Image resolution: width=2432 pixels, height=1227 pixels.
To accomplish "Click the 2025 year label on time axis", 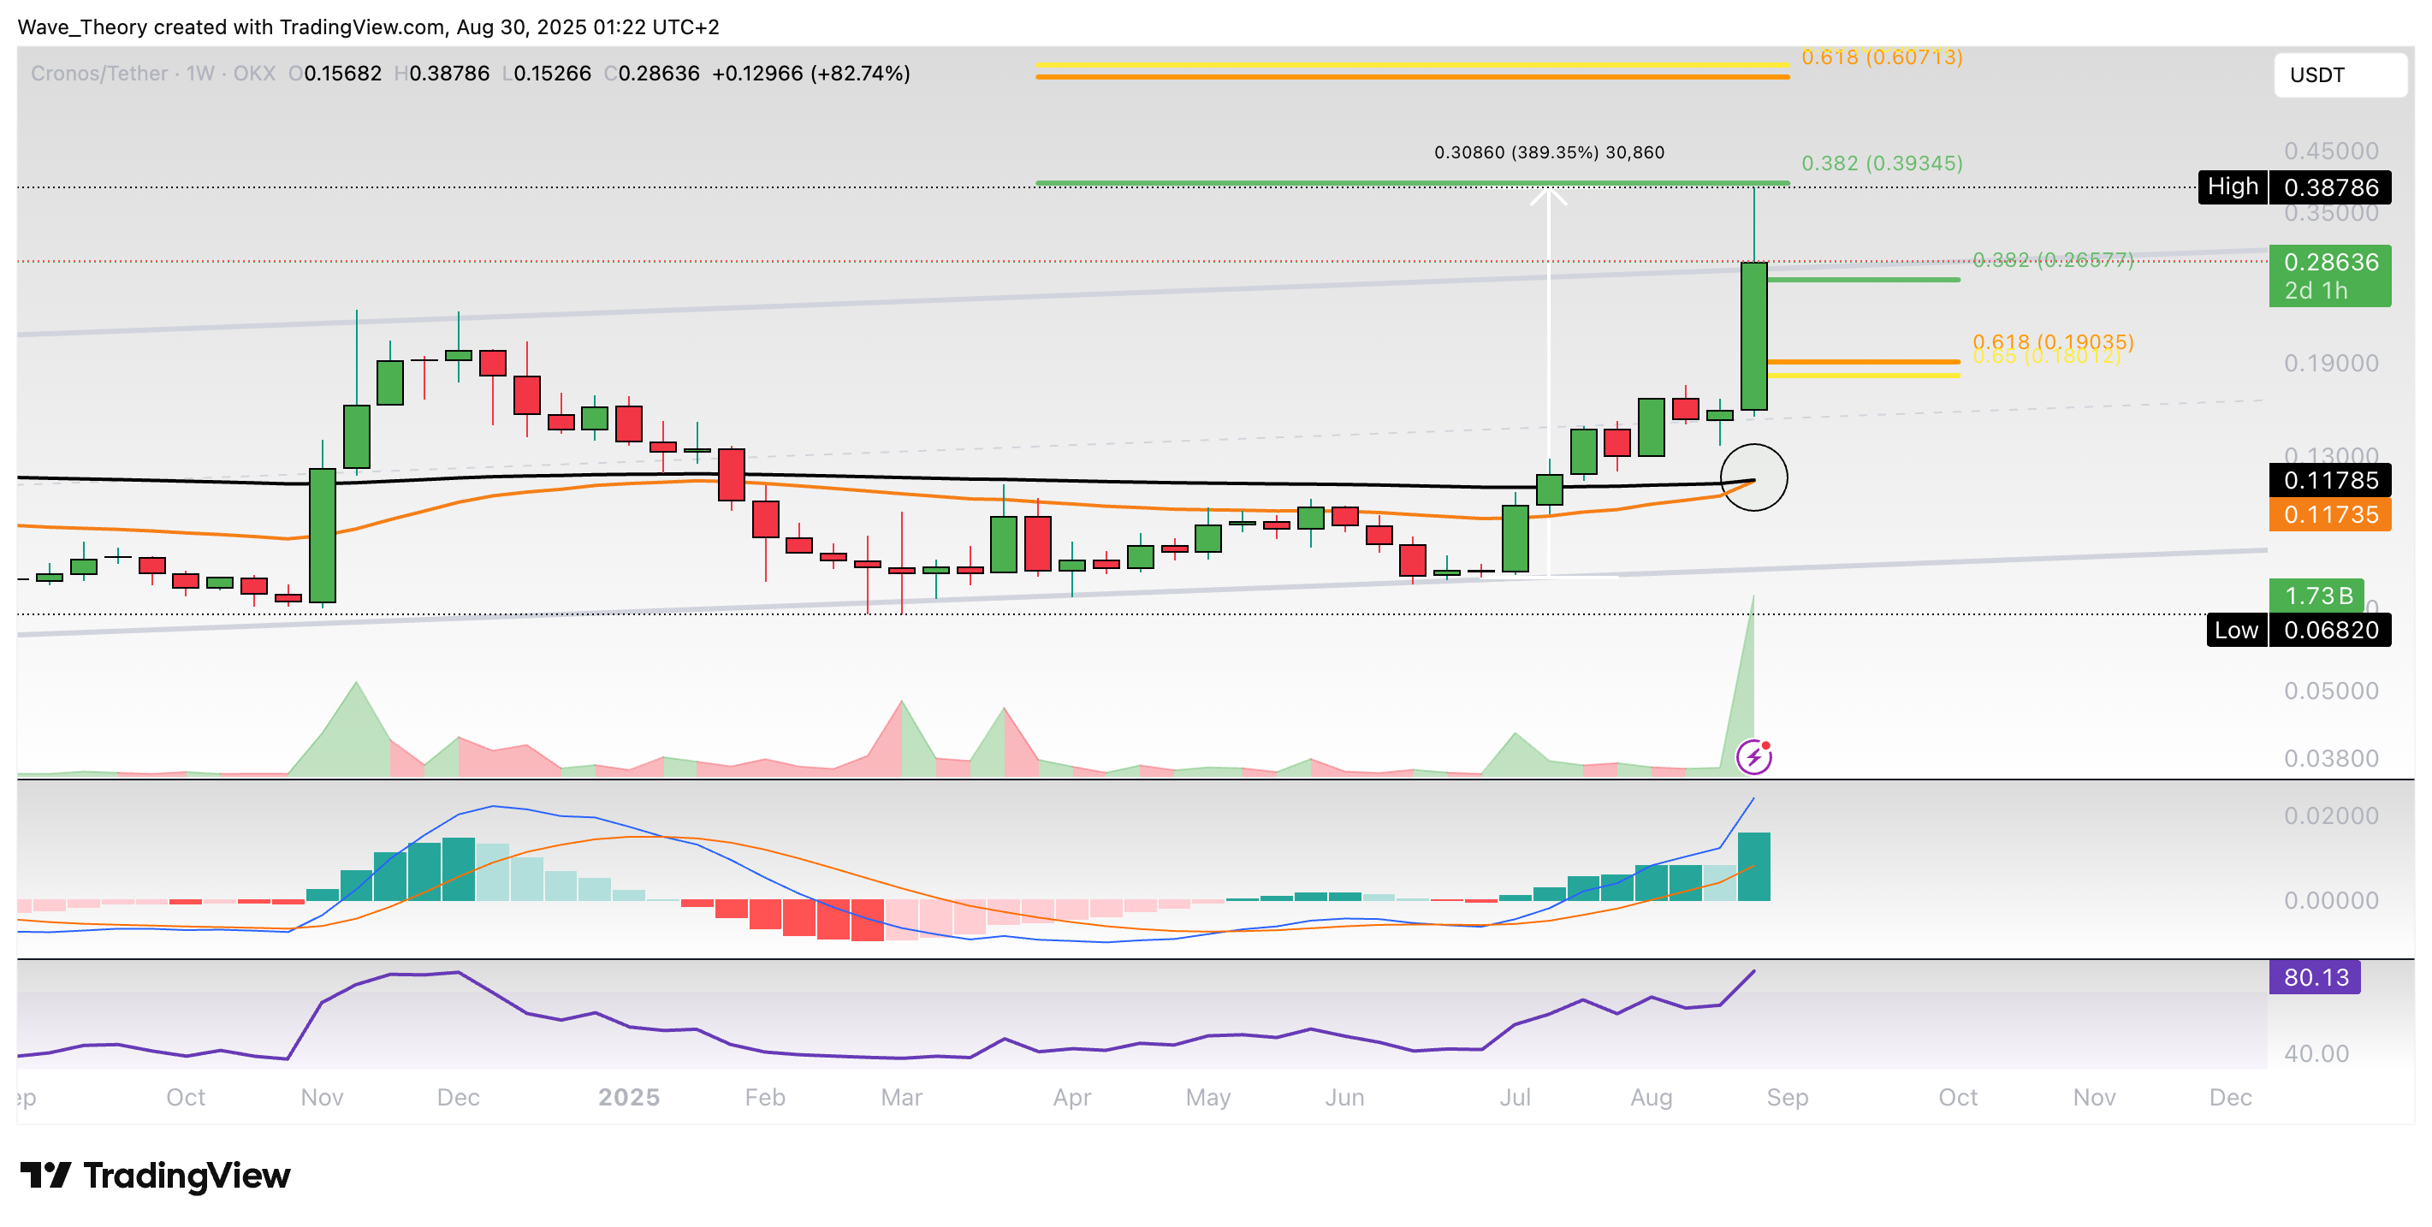I will click(629, 1097).
